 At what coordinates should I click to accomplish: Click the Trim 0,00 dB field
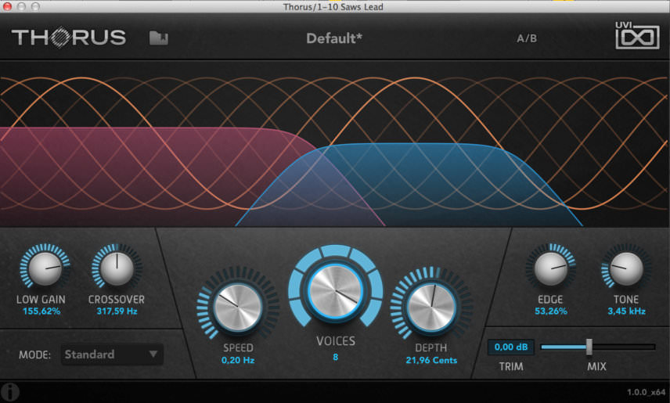click(510, 347)
